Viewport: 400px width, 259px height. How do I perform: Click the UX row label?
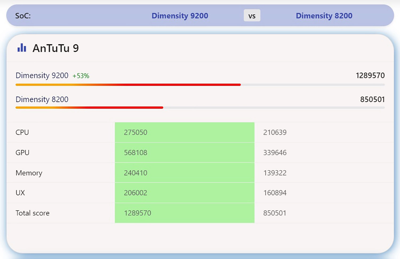20,193
